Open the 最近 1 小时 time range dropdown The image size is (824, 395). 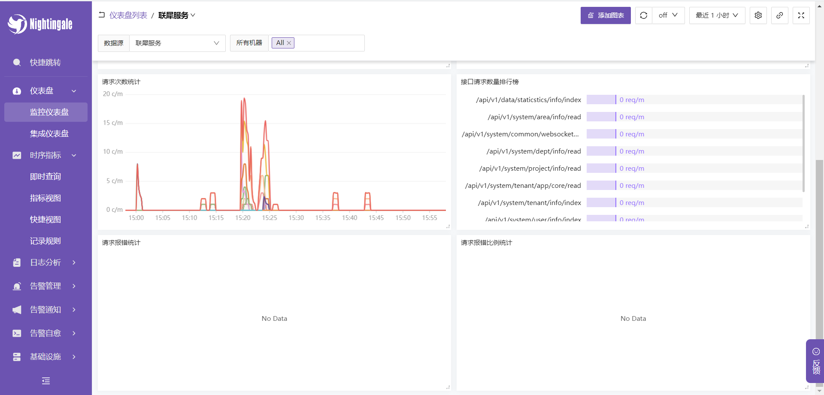717,15
